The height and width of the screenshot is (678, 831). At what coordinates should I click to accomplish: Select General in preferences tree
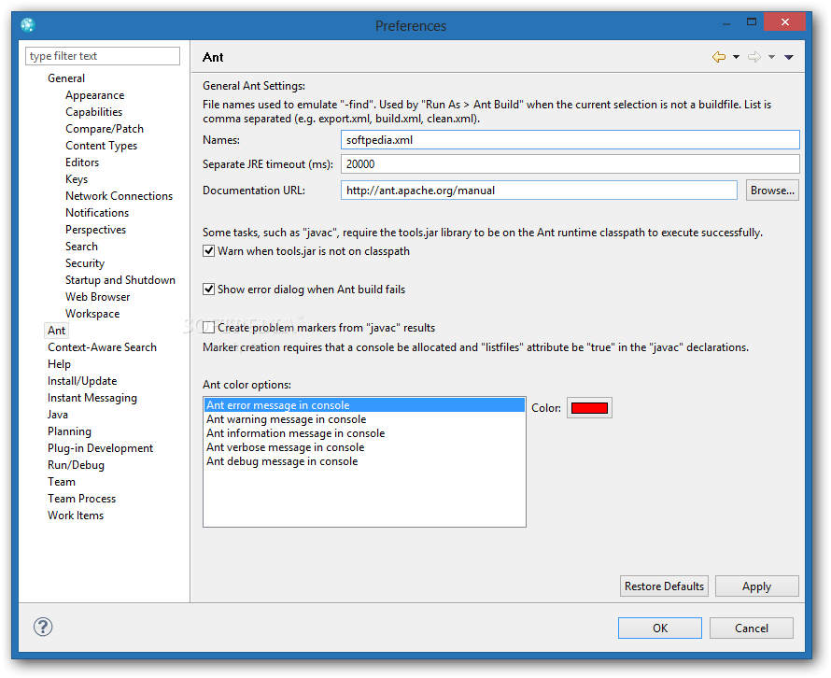click(x=66, y=78)
